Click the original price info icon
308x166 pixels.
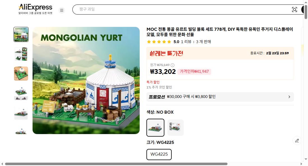pos(173,65)
